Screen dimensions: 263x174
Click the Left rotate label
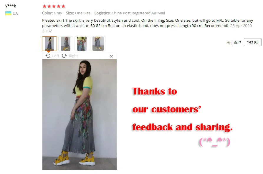coord(56,56)
